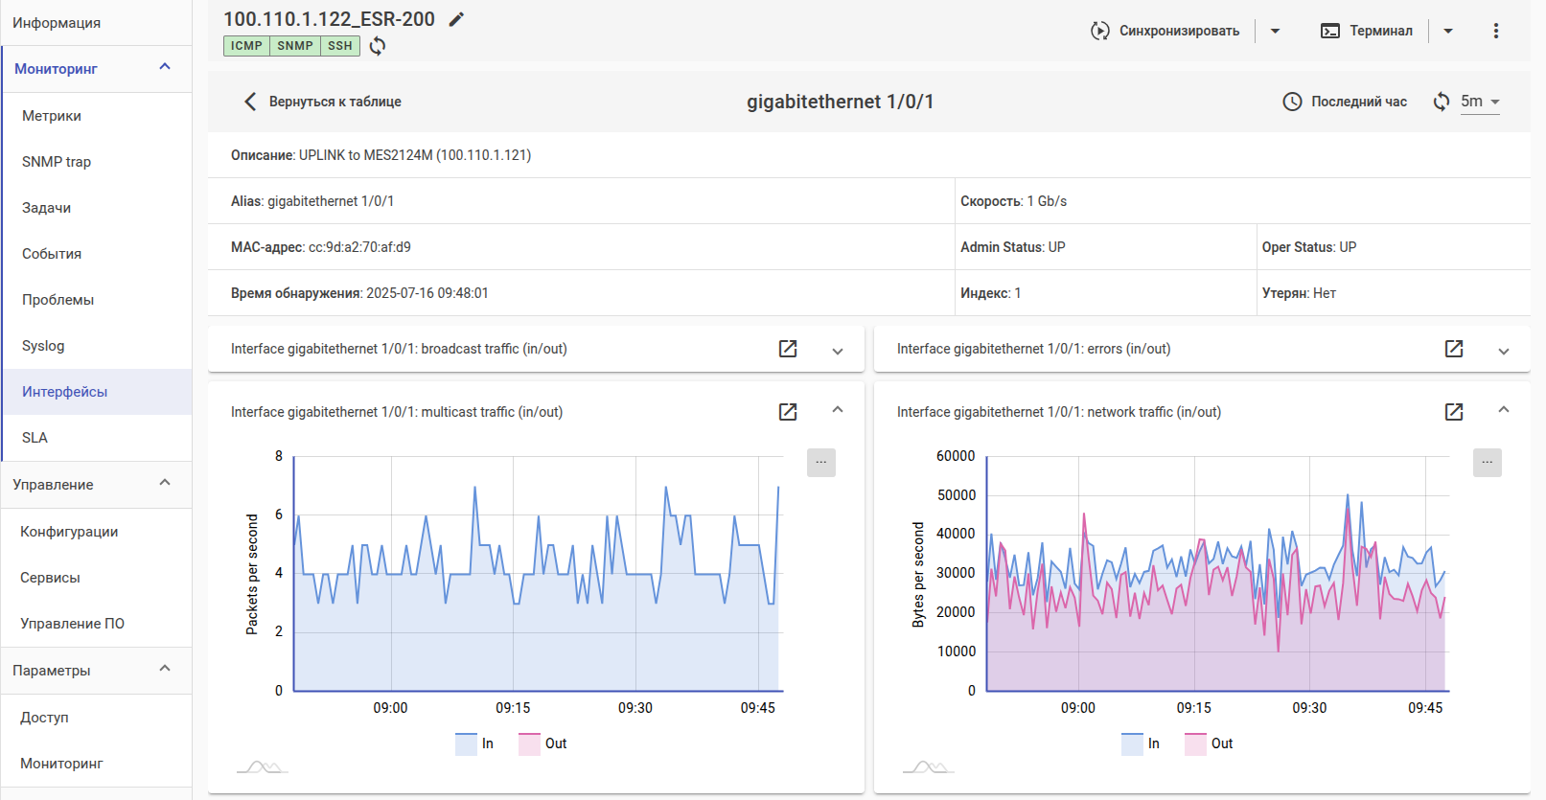Open broadcast traffic chart in new window

click(x=788, y=349)
